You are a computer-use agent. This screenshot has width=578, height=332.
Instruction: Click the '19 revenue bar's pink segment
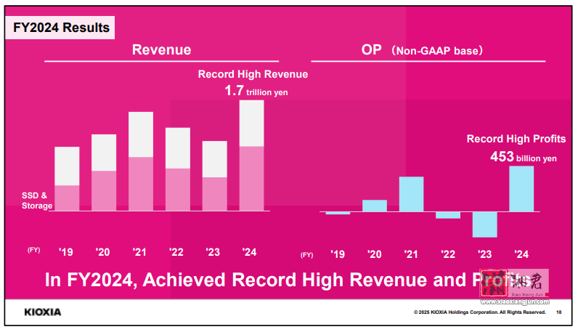[67, 198]
